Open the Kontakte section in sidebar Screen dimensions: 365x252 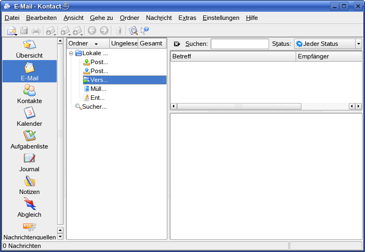tap(30, 94)
